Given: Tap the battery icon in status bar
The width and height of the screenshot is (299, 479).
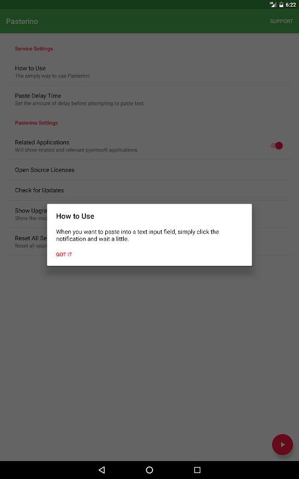Looking at the screenshot, I should pos(281,5).
